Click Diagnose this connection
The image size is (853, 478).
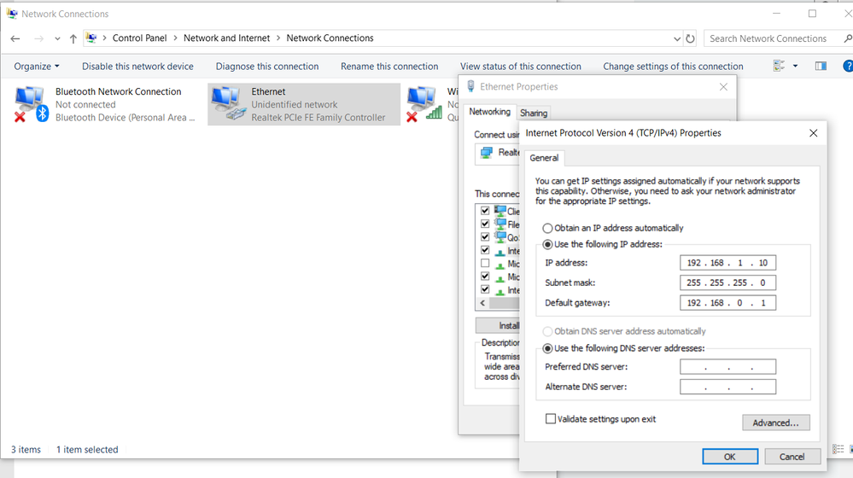pyautogui.click(x=267, y=66)
